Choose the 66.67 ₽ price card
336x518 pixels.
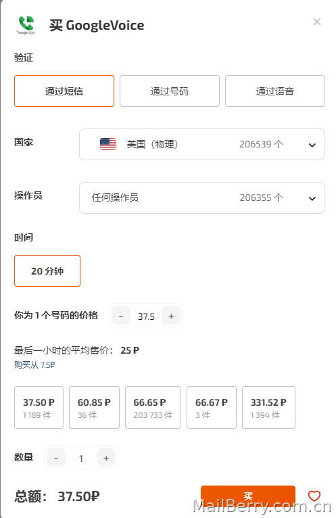tap(212, 407)
